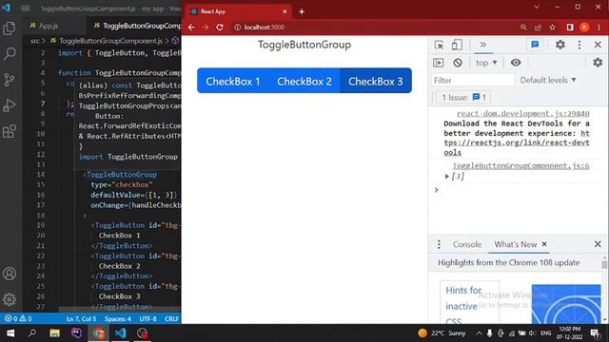The image size is (609, 342).
Task: Open the Chrome profile avatar
Action: [x=584, y=28]
